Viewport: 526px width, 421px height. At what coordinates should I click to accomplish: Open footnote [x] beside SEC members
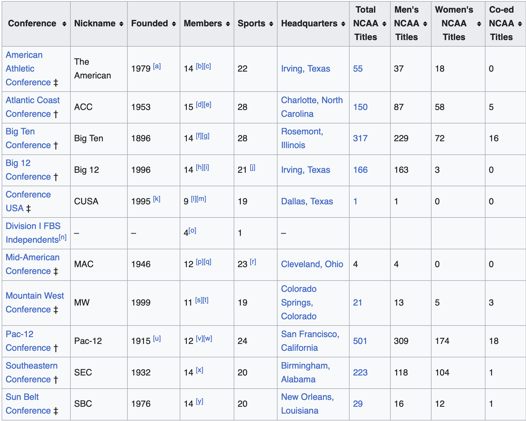(x=199, y=370)
